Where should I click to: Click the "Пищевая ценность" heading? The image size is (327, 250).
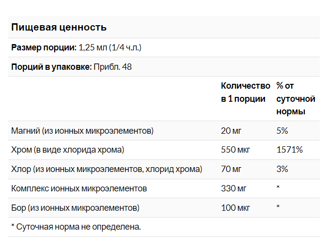(x=59, y=27)
